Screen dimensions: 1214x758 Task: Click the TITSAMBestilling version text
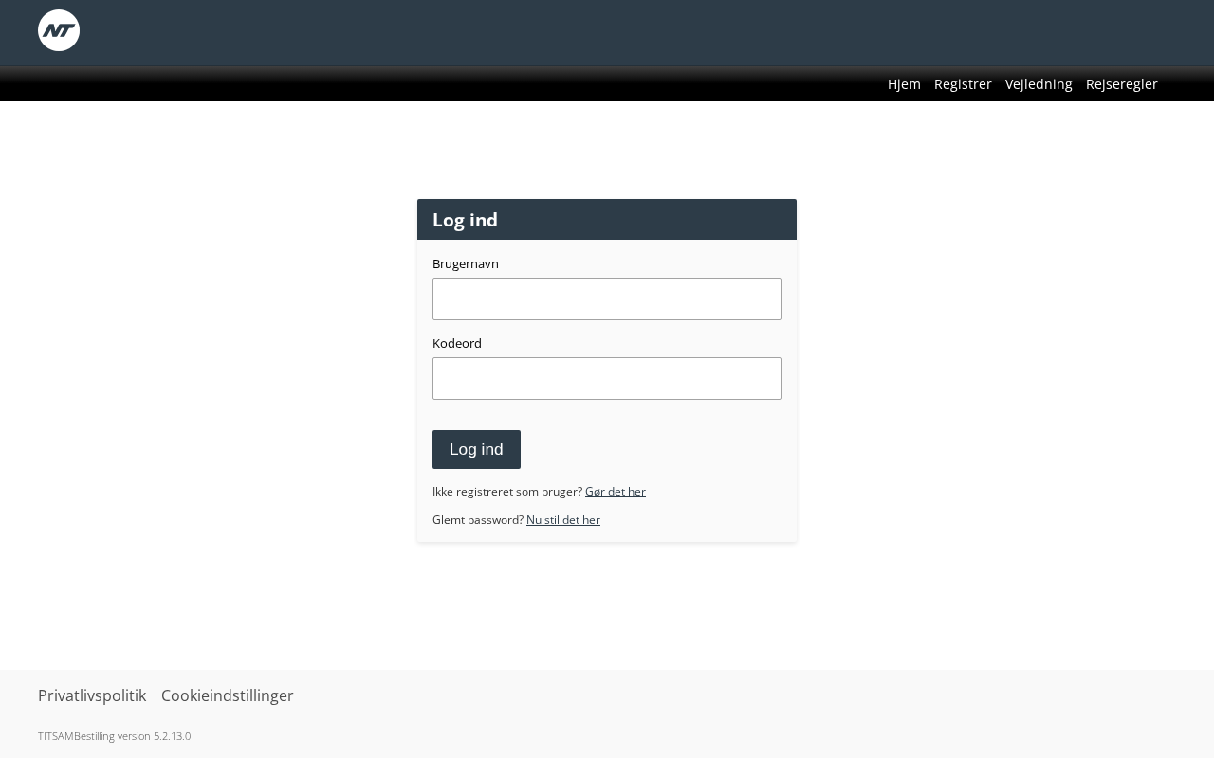pyautogui.click(x=114, y=736)
